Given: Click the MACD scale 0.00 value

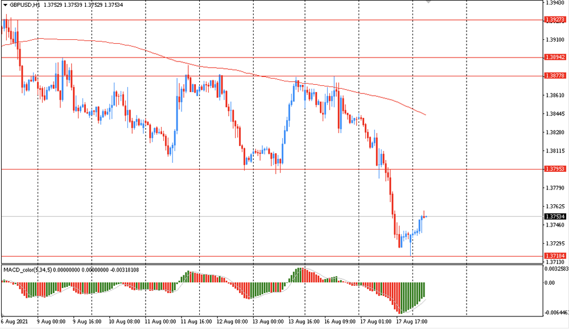Looking at the screenshot, I should pos(550,283).
